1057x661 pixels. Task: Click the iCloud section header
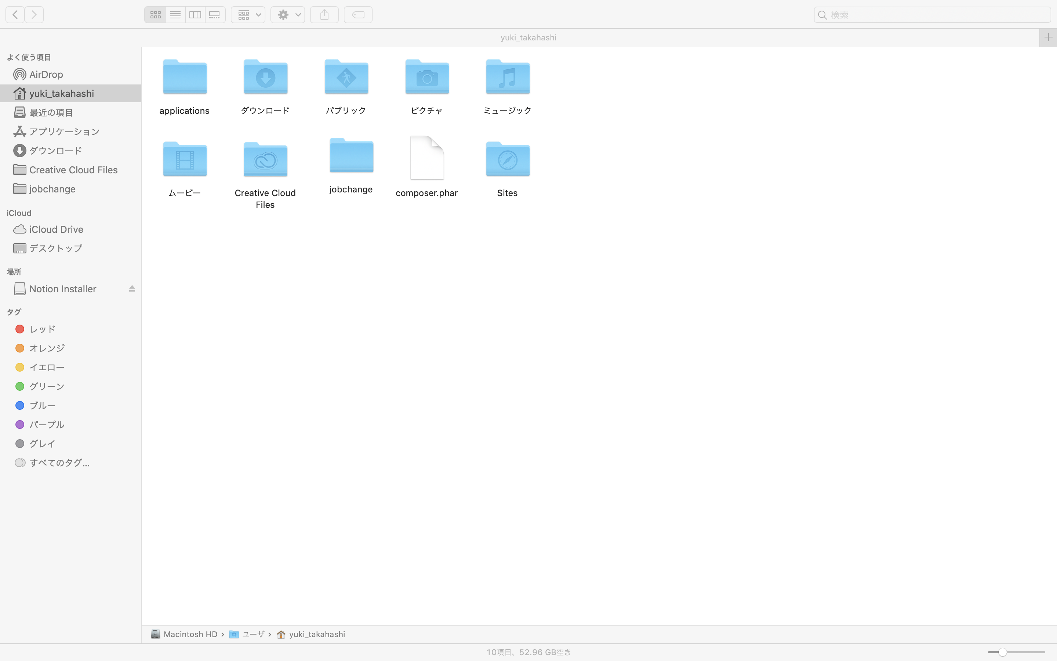tap(19, 213)
